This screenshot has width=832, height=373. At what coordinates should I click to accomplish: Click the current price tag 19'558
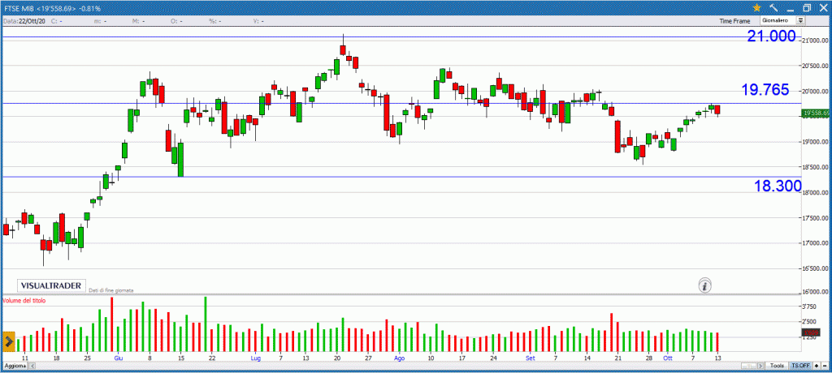tap(816, 113)
